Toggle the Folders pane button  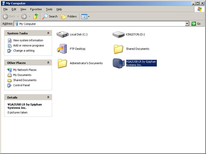coord(69,16)
